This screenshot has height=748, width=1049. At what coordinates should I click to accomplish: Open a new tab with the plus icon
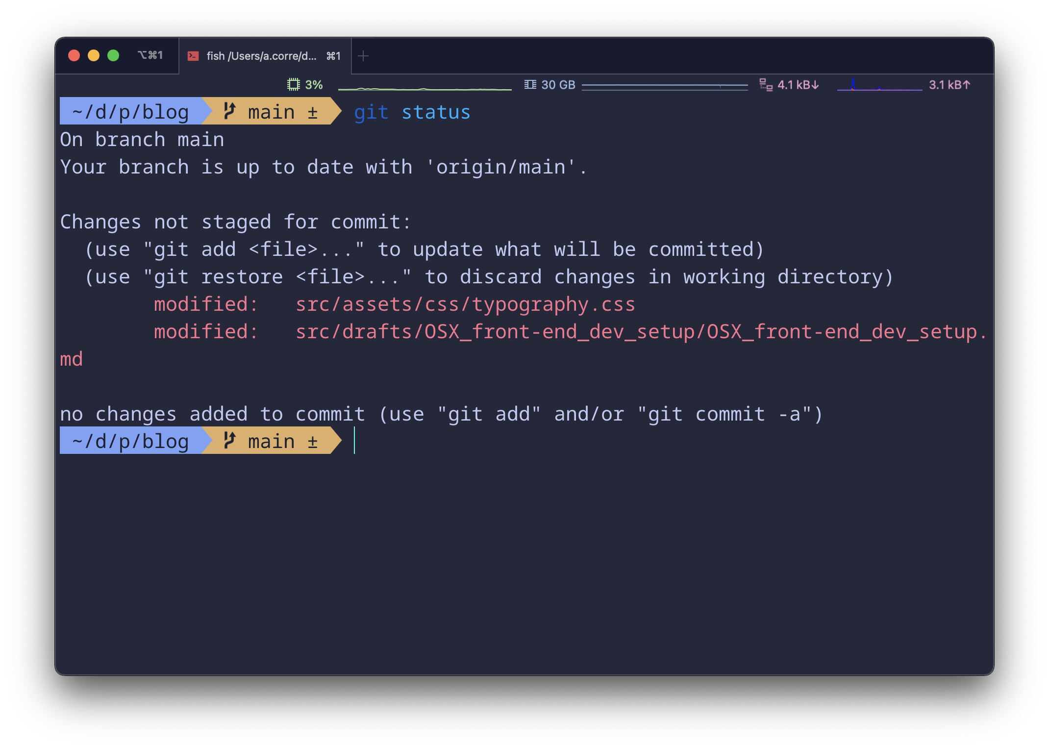363,55
